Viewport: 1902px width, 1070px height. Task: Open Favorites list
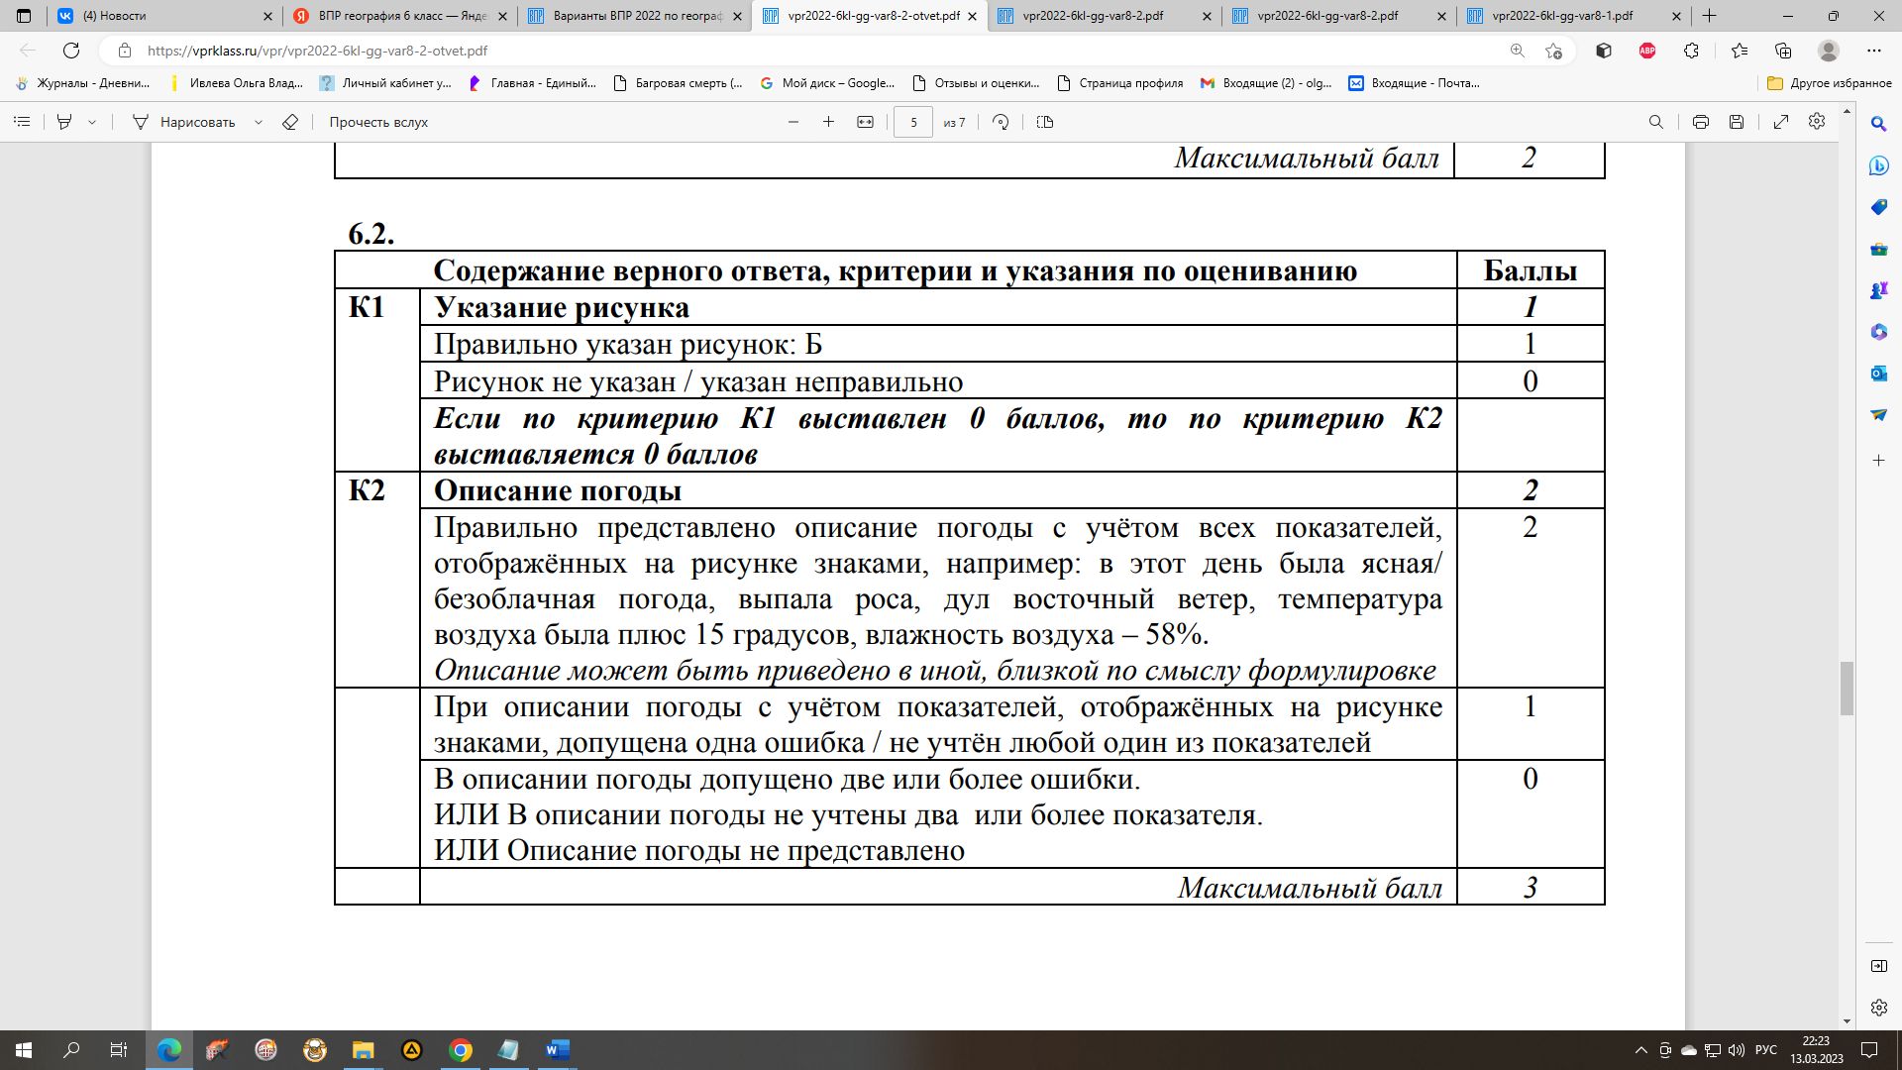[x=1740, y=51]
